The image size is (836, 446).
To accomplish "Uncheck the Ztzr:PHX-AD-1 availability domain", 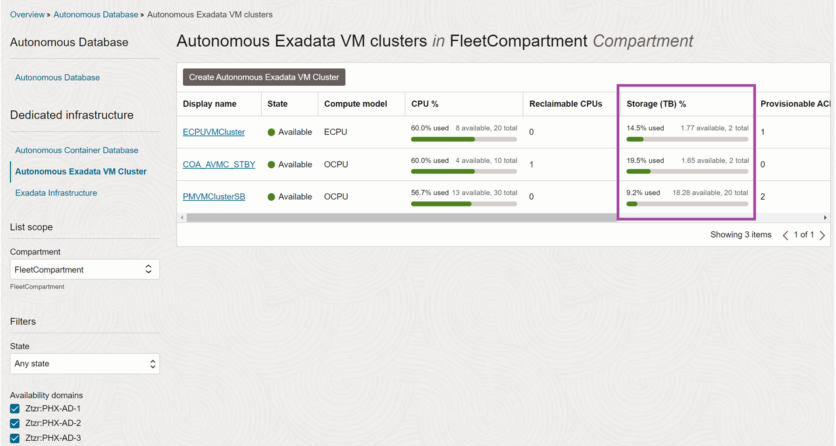I will [x=14, y=409].
